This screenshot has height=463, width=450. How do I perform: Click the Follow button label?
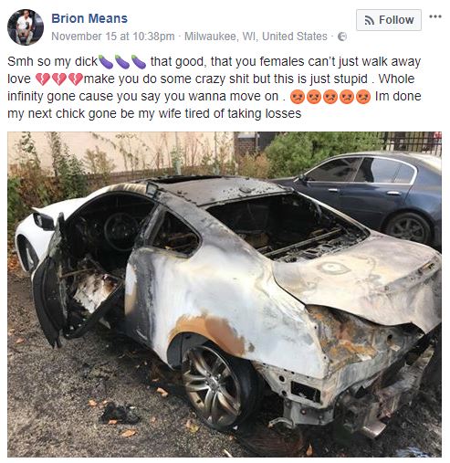(x=396, y=20)
